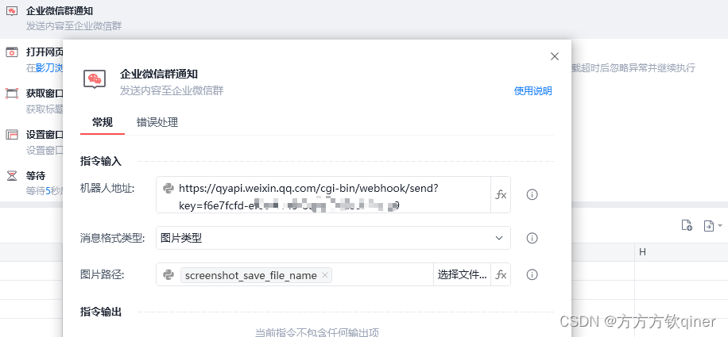728x337 pixels.
Task: Switch to the 常规 tab
Action: click(x=103, y=122)
